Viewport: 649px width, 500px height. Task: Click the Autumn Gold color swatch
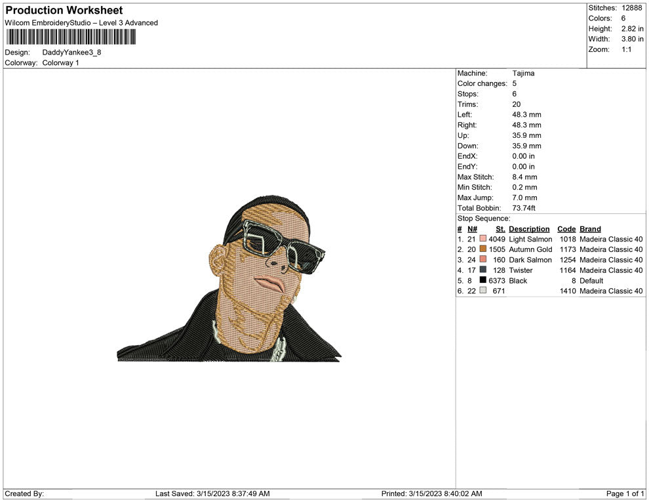482,249
